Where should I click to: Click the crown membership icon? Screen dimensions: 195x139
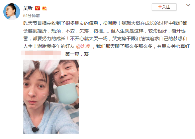(x=44, y=8)
